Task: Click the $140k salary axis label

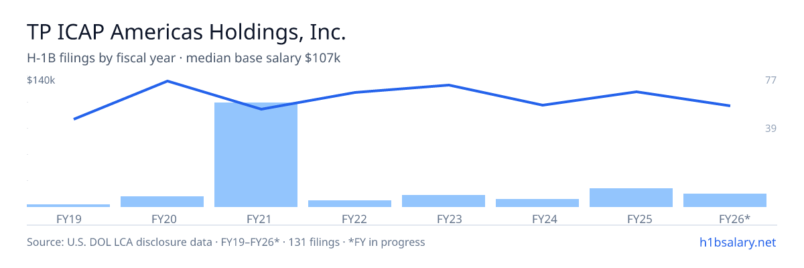Action: pyautogui.click(x=41, y=80)
